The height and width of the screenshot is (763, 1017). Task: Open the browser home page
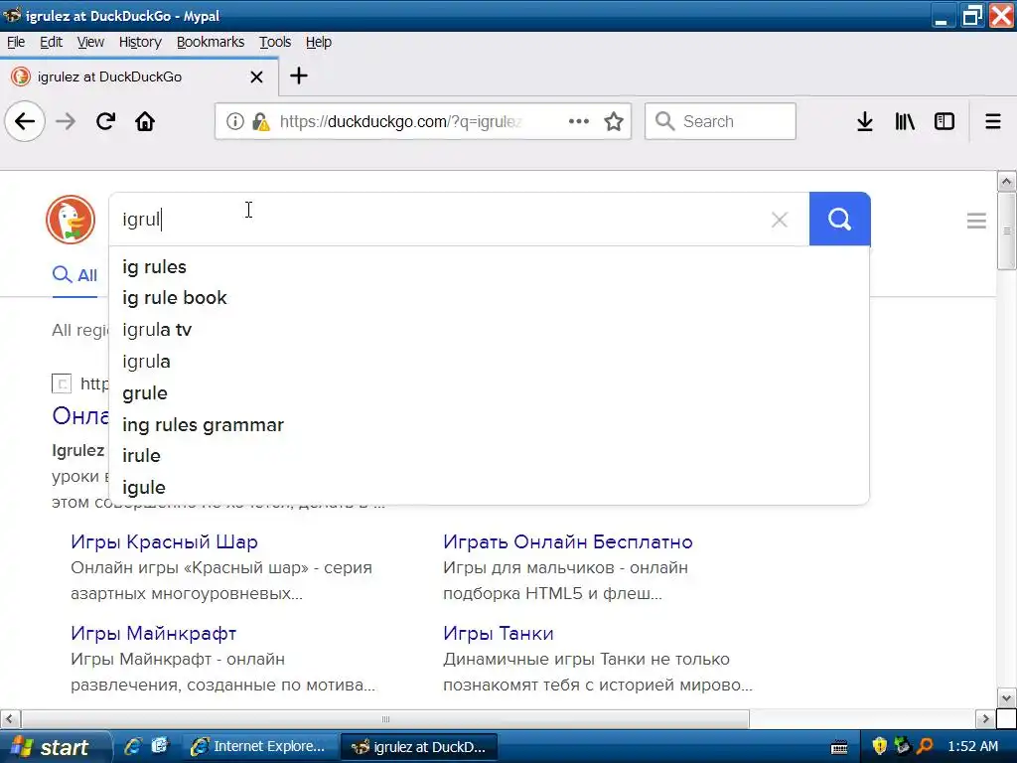[145, 121]
